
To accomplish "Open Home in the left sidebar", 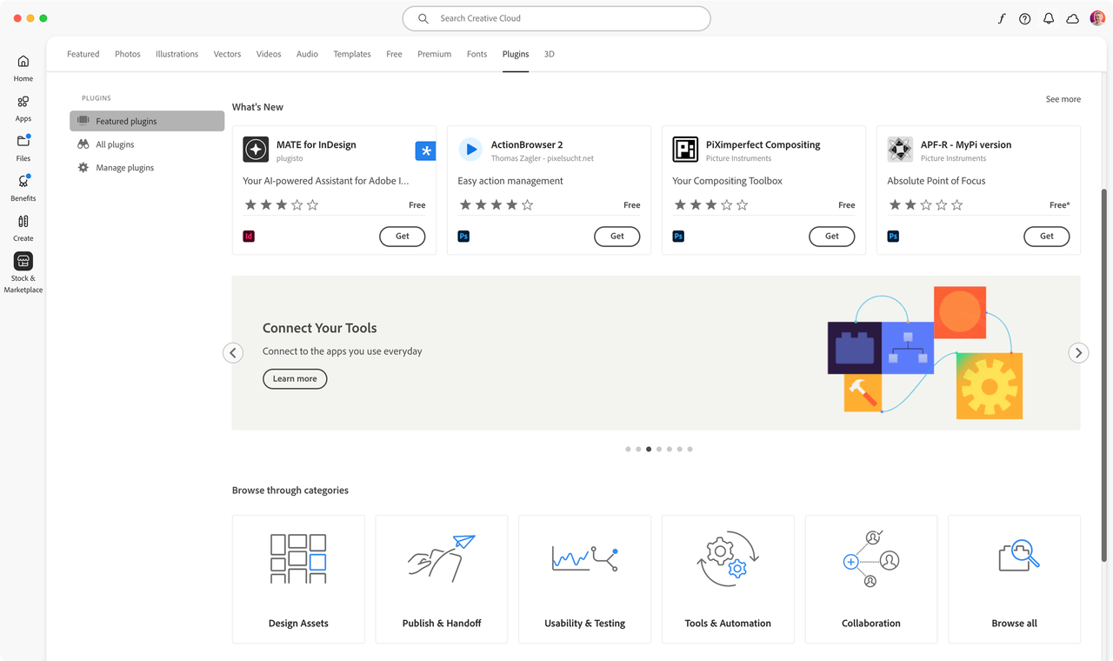I will [x=23, y=68].
